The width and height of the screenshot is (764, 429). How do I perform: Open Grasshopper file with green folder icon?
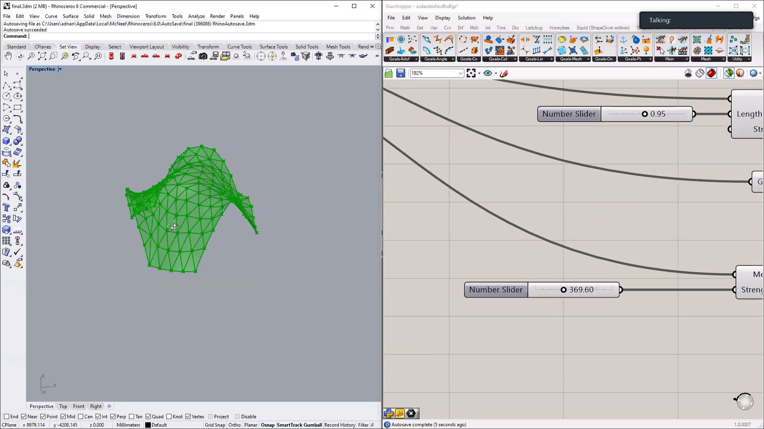pos(389,73)
